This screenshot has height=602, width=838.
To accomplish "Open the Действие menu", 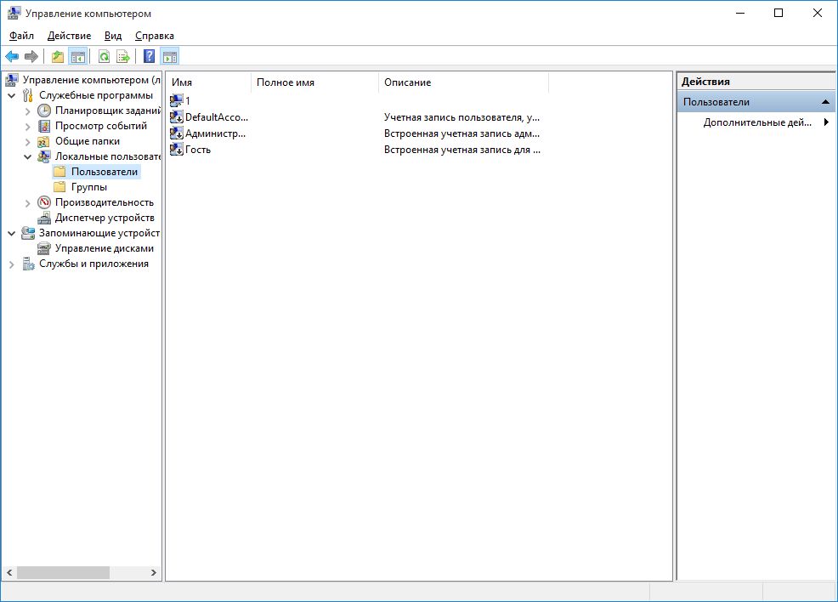I will pos(71,36).
